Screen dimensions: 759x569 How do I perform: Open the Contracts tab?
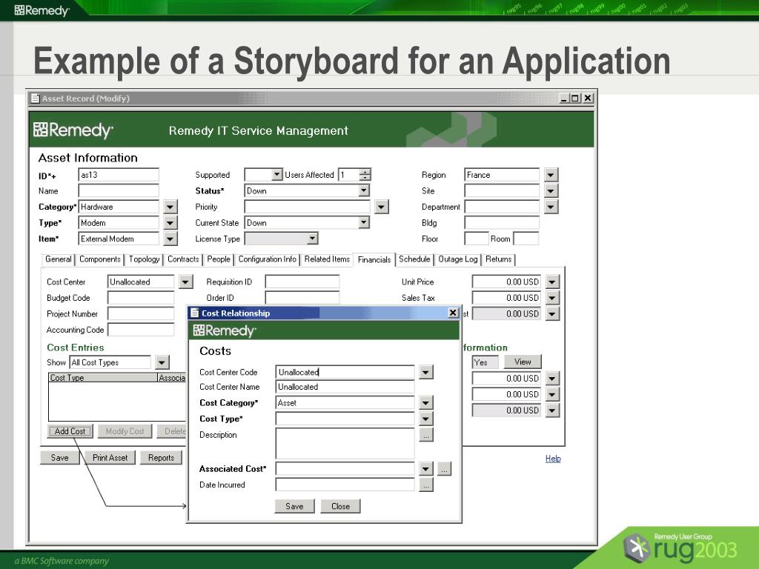click(183, 259)
